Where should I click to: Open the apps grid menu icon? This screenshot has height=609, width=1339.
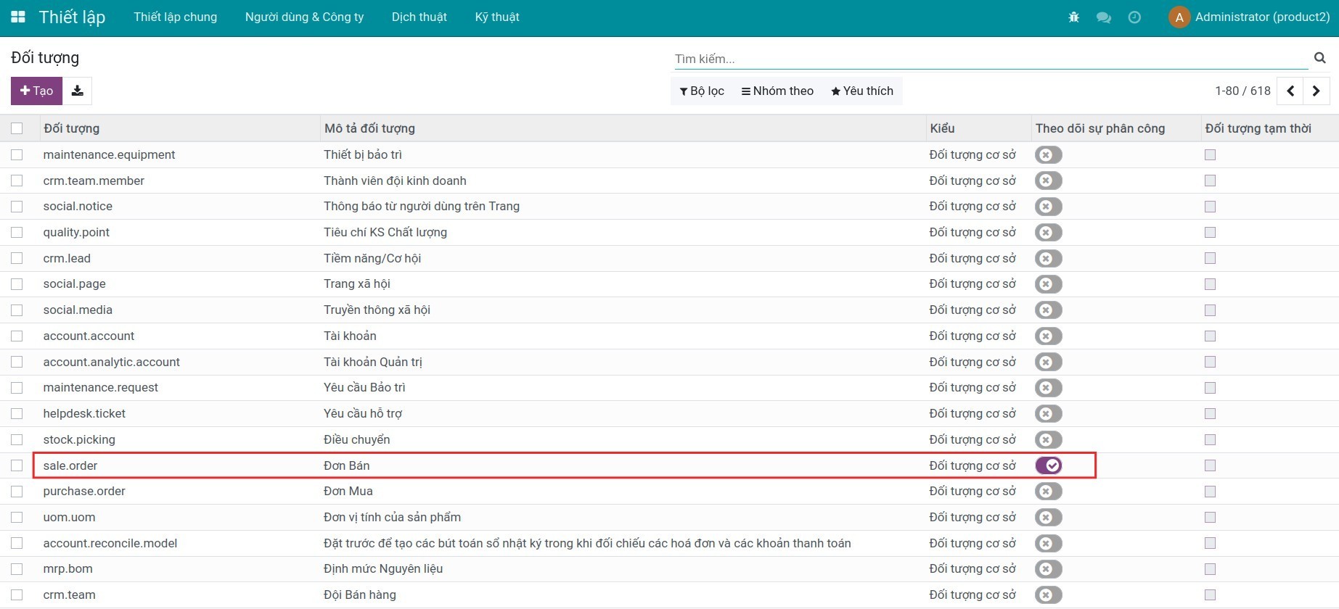pyautogui.click(x=18, y=17)
